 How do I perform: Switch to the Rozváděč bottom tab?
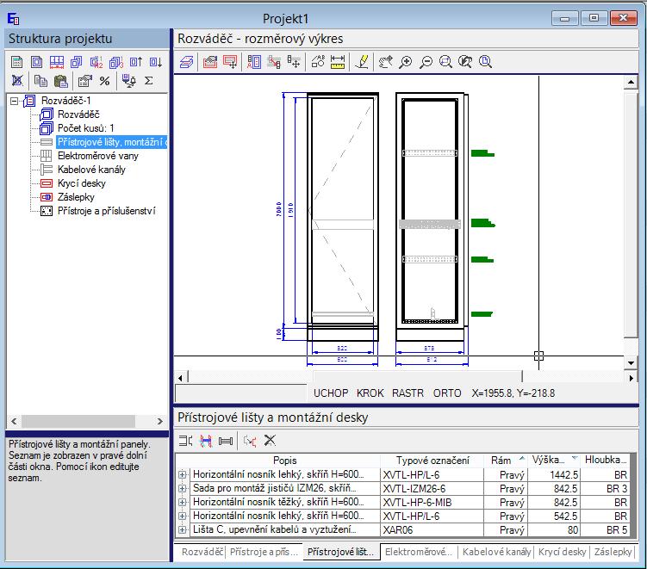202,552
